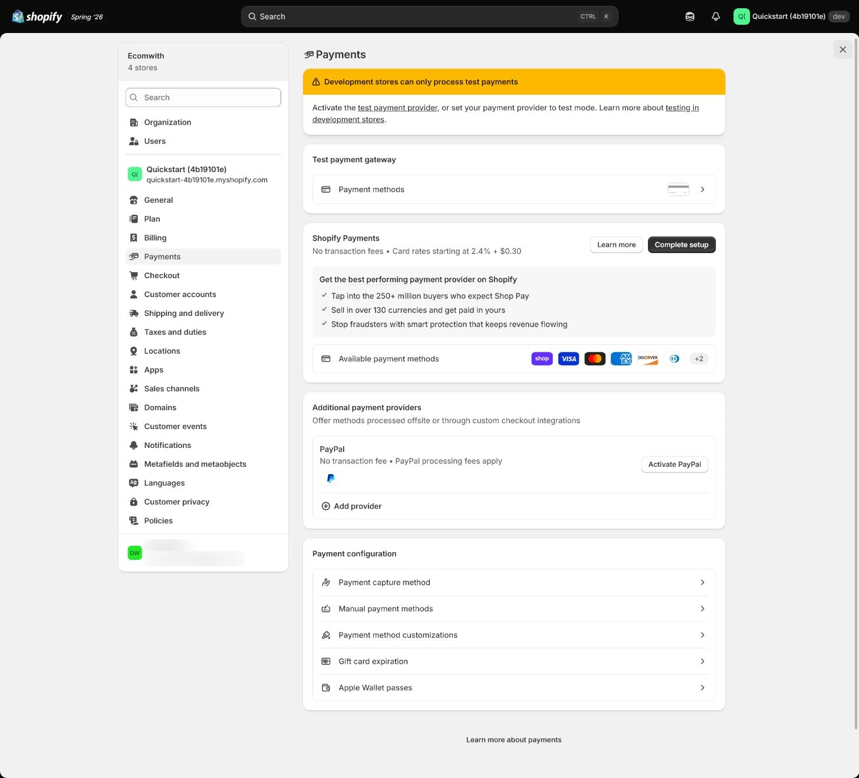This screenshot has height=778, width=859.
Task: Click the Payment capture method icon
Action: click(x=325, y=582)
